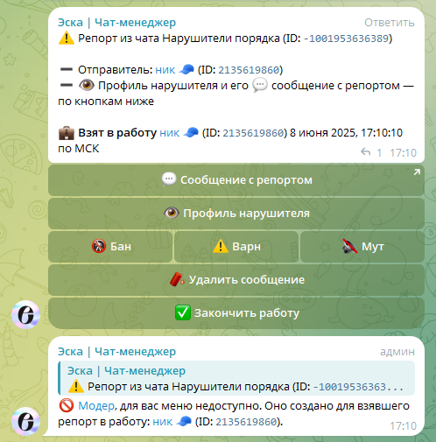Click 'Эска | Чат-менеджер' name in bottom message

tap(116, 352)
